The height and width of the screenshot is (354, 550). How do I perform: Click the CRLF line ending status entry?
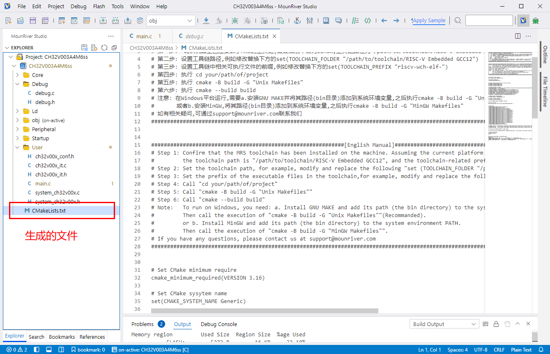[499, 350]
